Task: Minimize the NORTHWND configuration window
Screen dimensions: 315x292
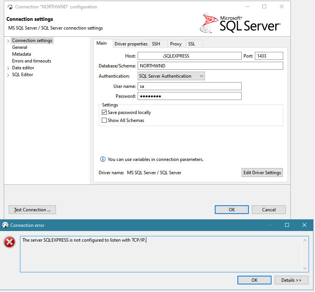Action: (x=247, y=7)
